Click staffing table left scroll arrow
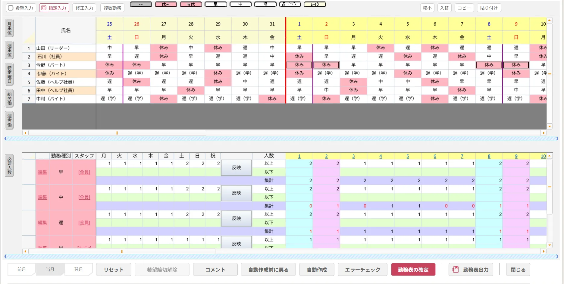Viewport: 564px width, 284px height. [x=25, y=251]
